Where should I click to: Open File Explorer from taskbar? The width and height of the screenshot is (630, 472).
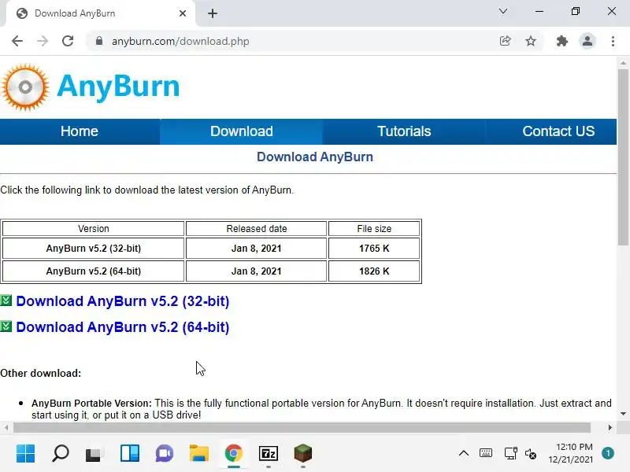pos(199,454)
